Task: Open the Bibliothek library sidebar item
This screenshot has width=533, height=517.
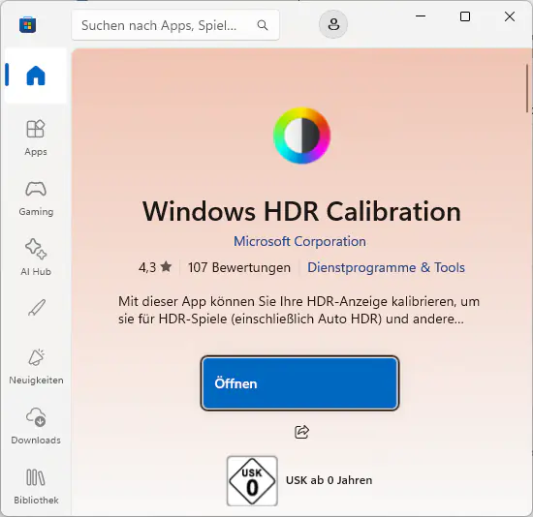Action: (36, 486)
